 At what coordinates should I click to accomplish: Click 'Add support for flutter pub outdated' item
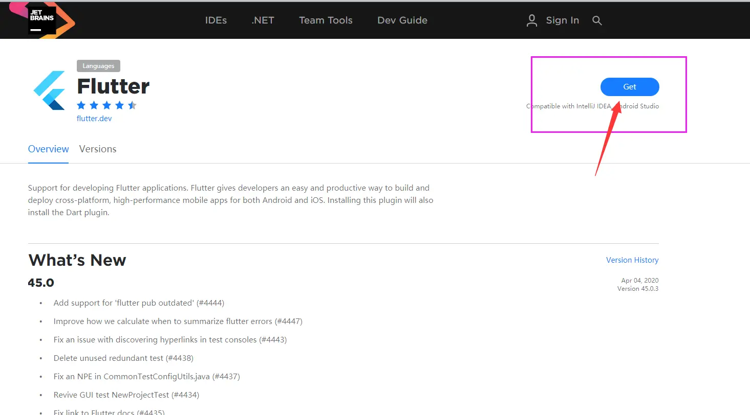[139, 303]
